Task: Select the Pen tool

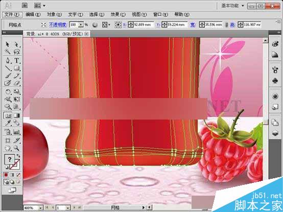Action: tap(7, 60)
